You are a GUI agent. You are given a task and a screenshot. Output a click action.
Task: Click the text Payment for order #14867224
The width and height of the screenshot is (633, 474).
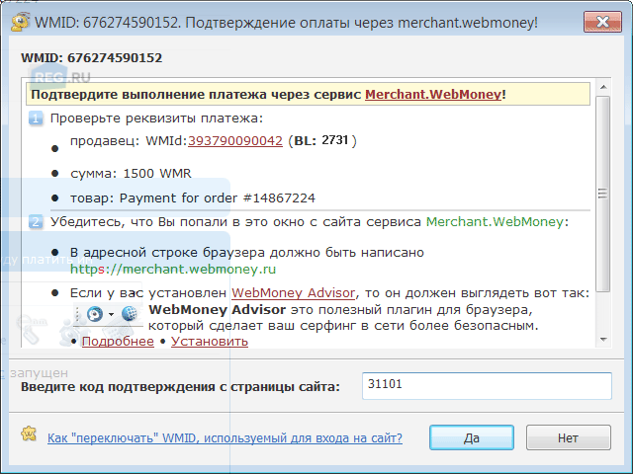pyautogui.click(x=218, y=198)
